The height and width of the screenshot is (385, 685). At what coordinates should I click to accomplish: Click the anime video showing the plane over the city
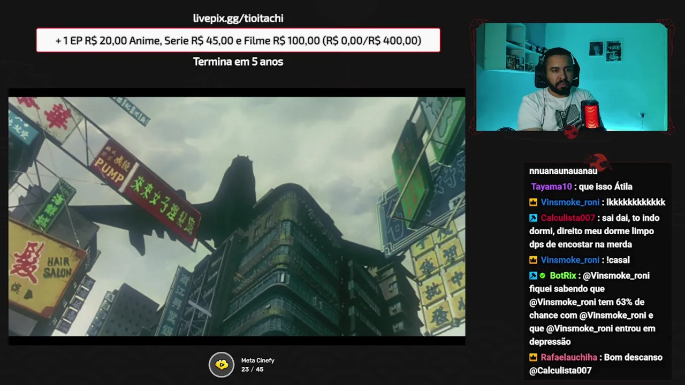click(x=237, y=217)
